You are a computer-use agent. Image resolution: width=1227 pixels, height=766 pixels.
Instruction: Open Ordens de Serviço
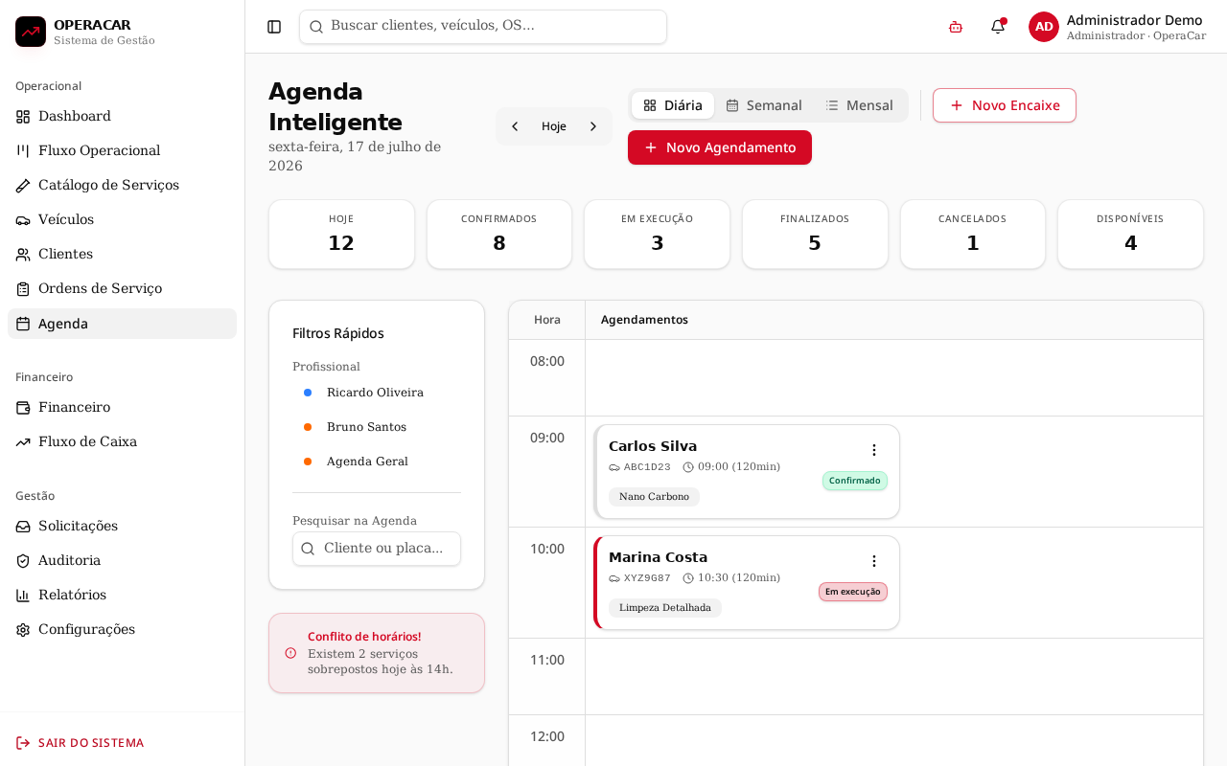point(122,289)
